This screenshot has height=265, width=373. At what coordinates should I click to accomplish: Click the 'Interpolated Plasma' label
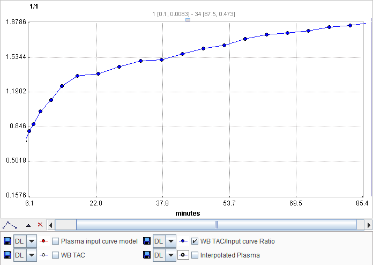(x=230, y=255)
